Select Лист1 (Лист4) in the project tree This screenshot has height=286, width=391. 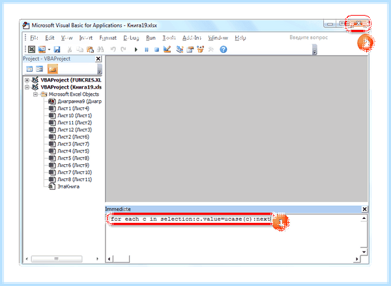[73, 108]
